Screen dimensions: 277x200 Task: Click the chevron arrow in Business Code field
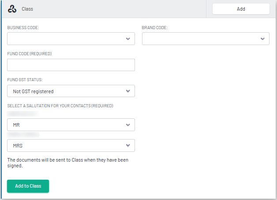coord(128,39)
